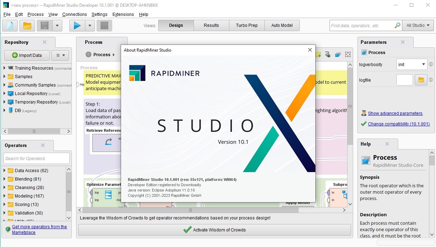Open a process using the folder toolbar icon
This screenshot has width=436, height=247.
(x=27, y=25)
